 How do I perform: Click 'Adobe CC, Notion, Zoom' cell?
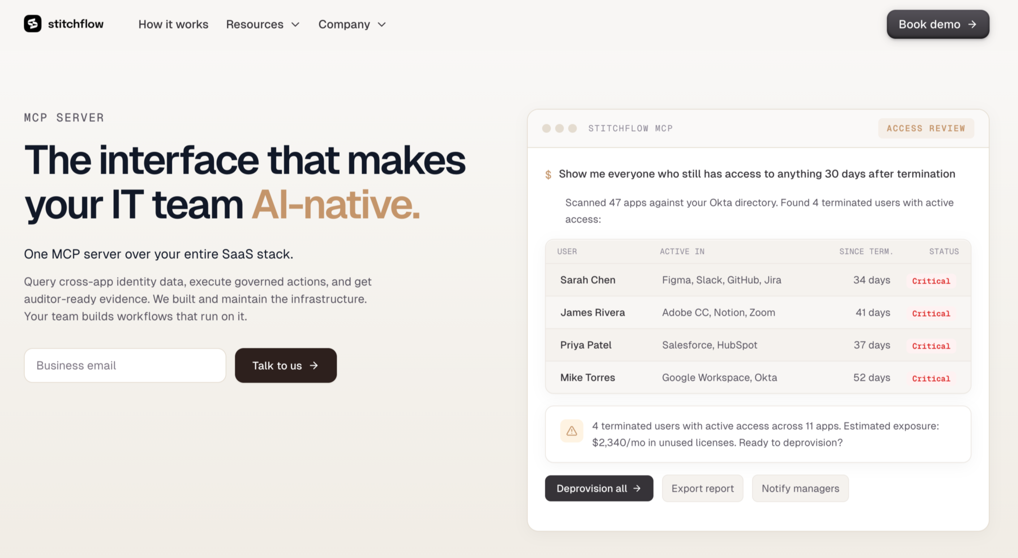[718, 312]
